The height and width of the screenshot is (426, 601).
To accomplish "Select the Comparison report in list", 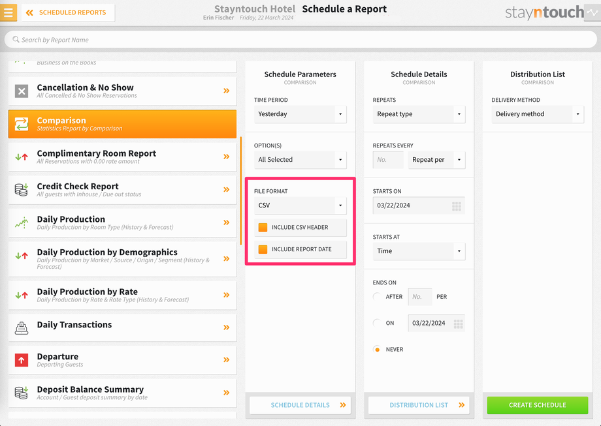I will [x=122, y=124].
